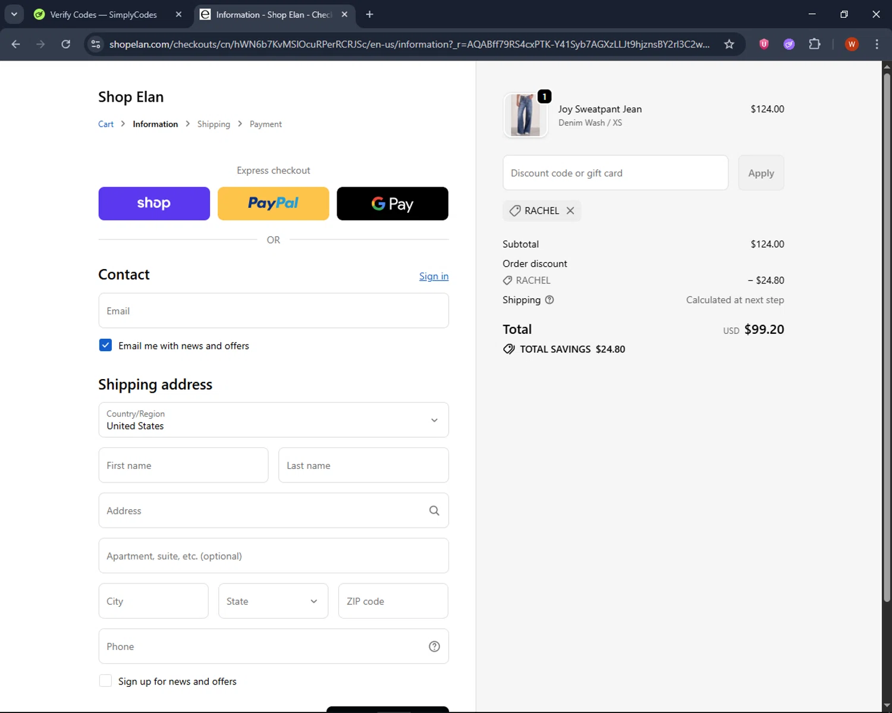This screenshot has width=892, height=713.
Task: Focus the Discount code or gift card field
Action: [615, 173]
